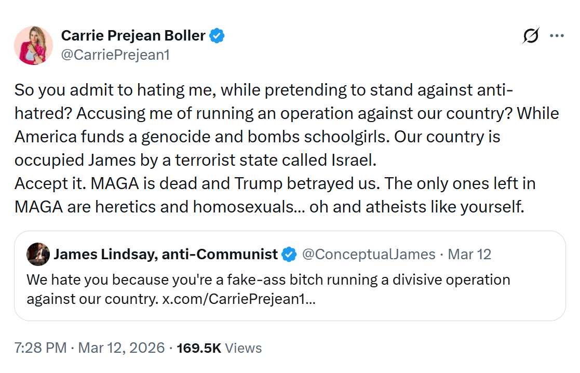This screenshot has width=580, height=373.
Task: Open the Grok actions icon
Action: [x=531, y=35]
